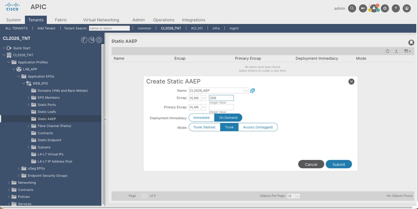This screenshot has height=209, width=418.
Task: Open the common tenant link
Action: point(144,28)
